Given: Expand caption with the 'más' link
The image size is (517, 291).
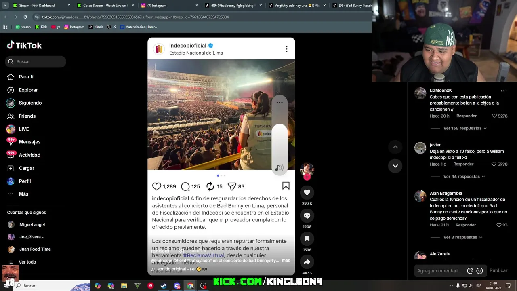Looking at the screenshot, I should (286, 261).
